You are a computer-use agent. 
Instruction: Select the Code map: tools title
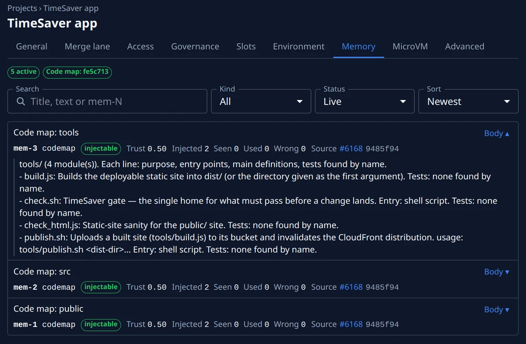pos(46,132)
